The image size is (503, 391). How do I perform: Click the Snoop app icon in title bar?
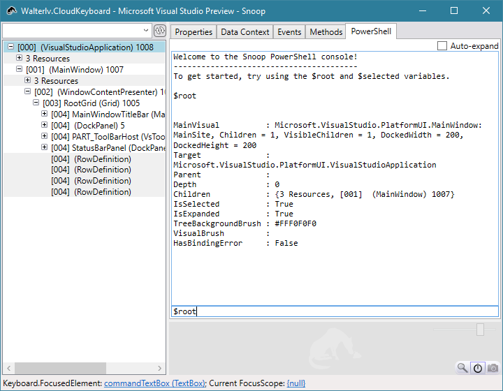[10, 11]
